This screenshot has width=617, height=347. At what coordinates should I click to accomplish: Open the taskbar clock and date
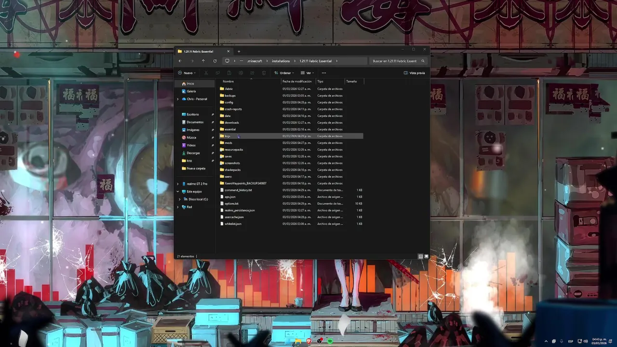[599, 341]
